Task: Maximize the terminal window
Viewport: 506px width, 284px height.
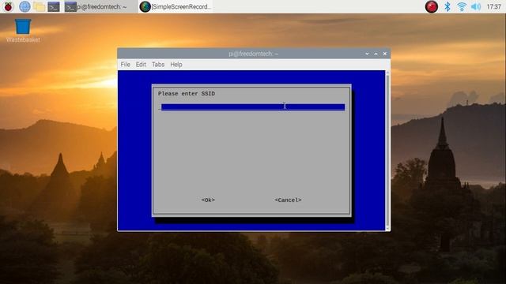Action: click(376, 54)
